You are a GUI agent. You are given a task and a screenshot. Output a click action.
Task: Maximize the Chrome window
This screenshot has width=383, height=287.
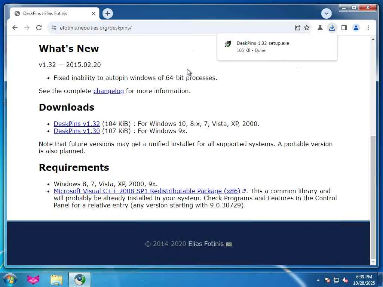click(354, 8)
